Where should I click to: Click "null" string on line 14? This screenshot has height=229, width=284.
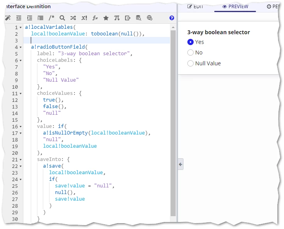[x=52, y=113]
